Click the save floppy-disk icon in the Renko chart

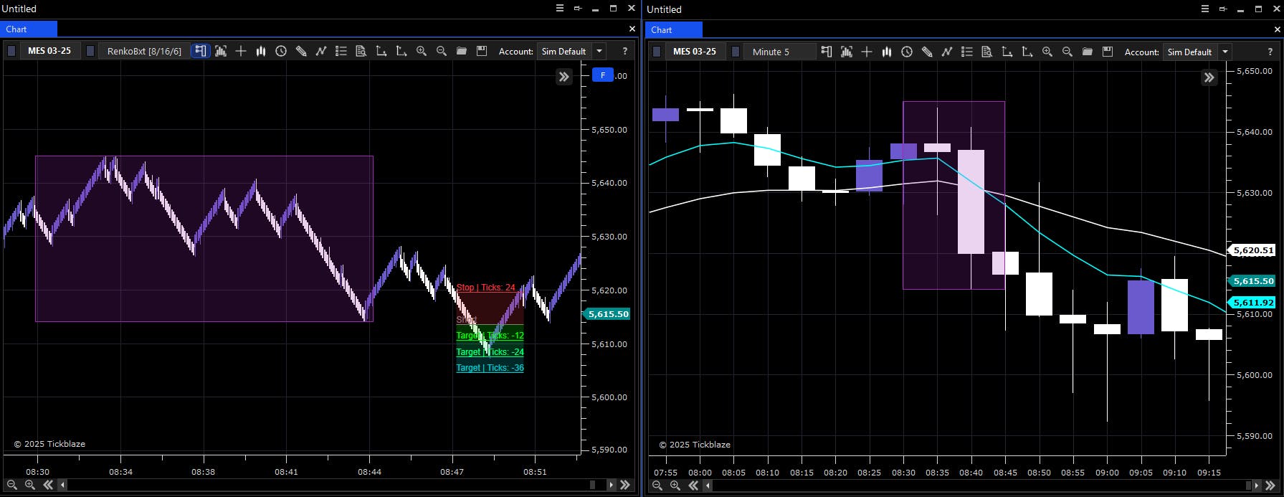tap(482, 51)
